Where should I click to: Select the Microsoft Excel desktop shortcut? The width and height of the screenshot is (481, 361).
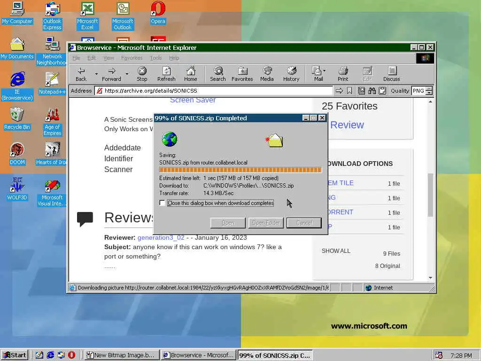tap(87, 16)
